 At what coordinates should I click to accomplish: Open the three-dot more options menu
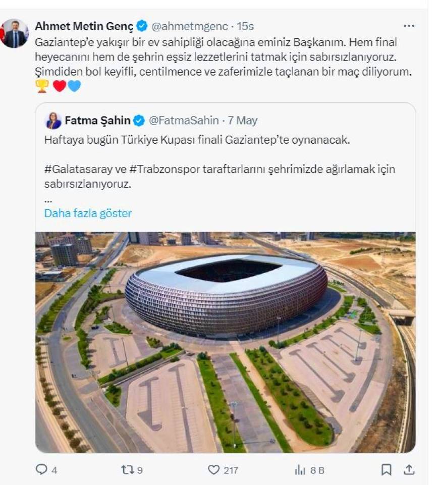(409, 26)
